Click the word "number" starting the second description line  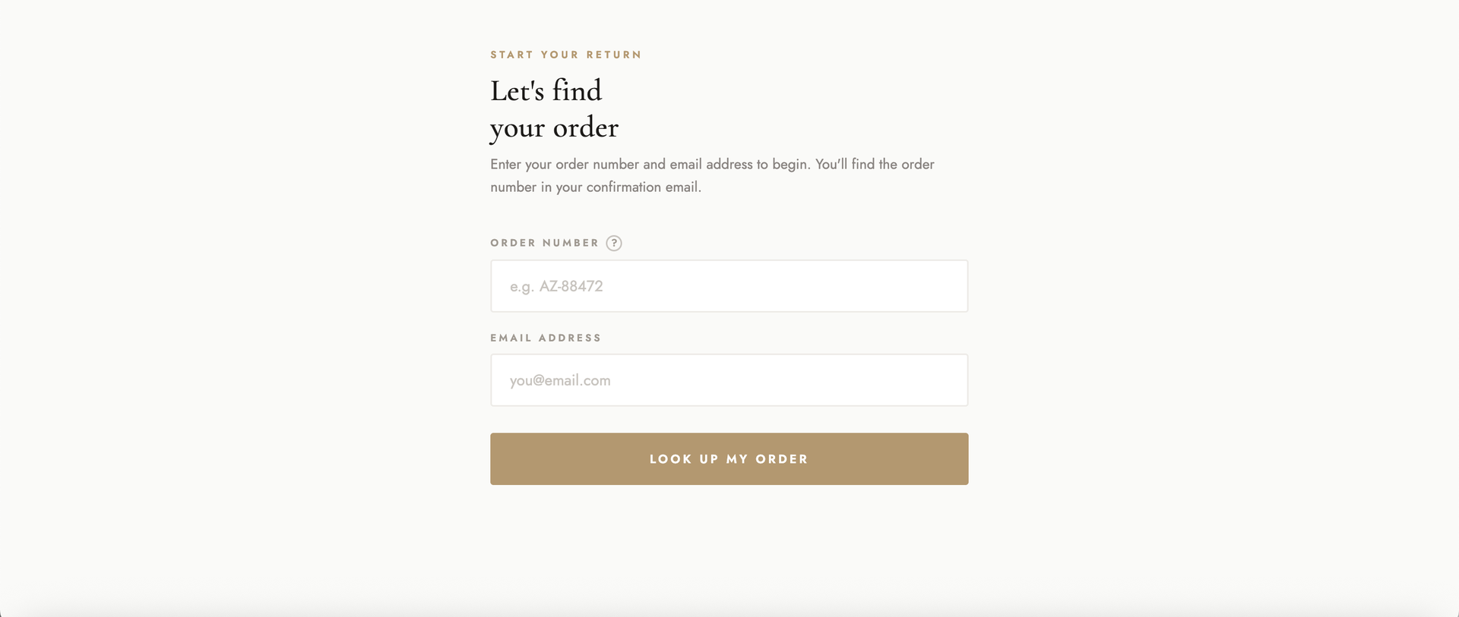(513, 187)
